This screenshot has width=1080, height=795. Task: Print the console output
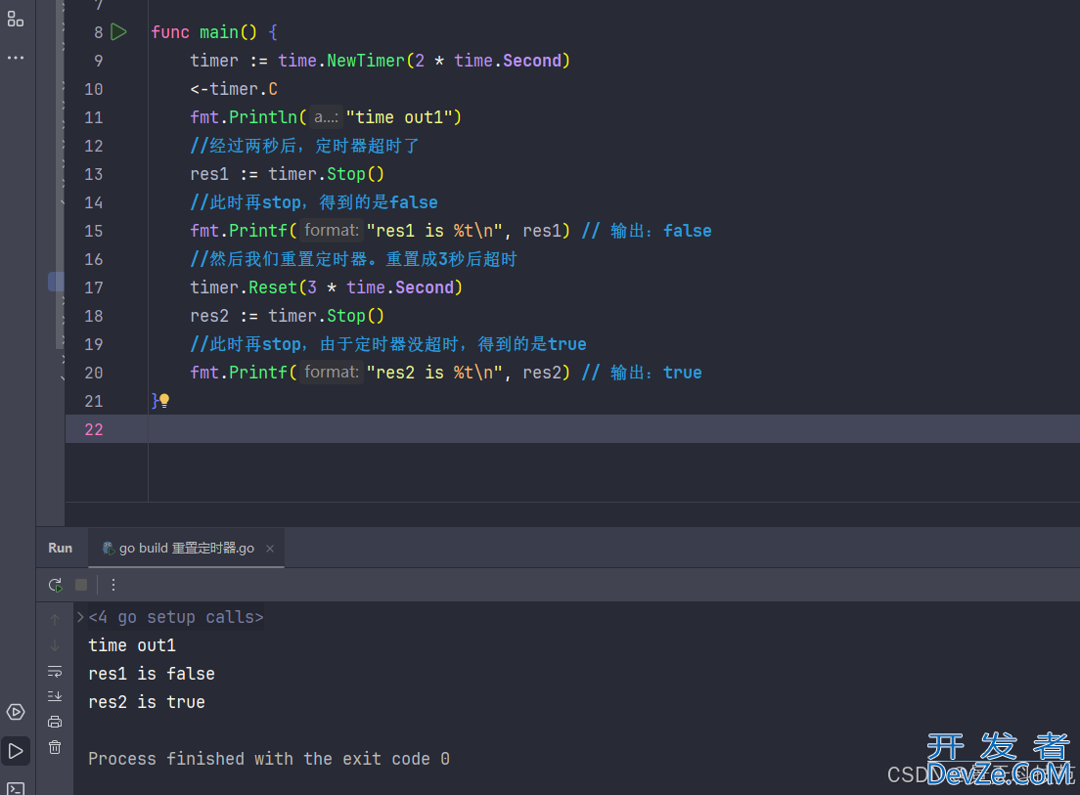point(55,722)
